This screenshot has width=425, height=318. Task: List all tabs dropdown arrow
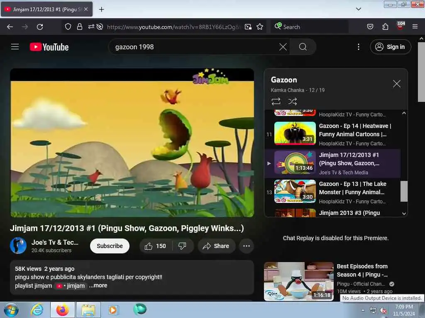click(358, 9)
